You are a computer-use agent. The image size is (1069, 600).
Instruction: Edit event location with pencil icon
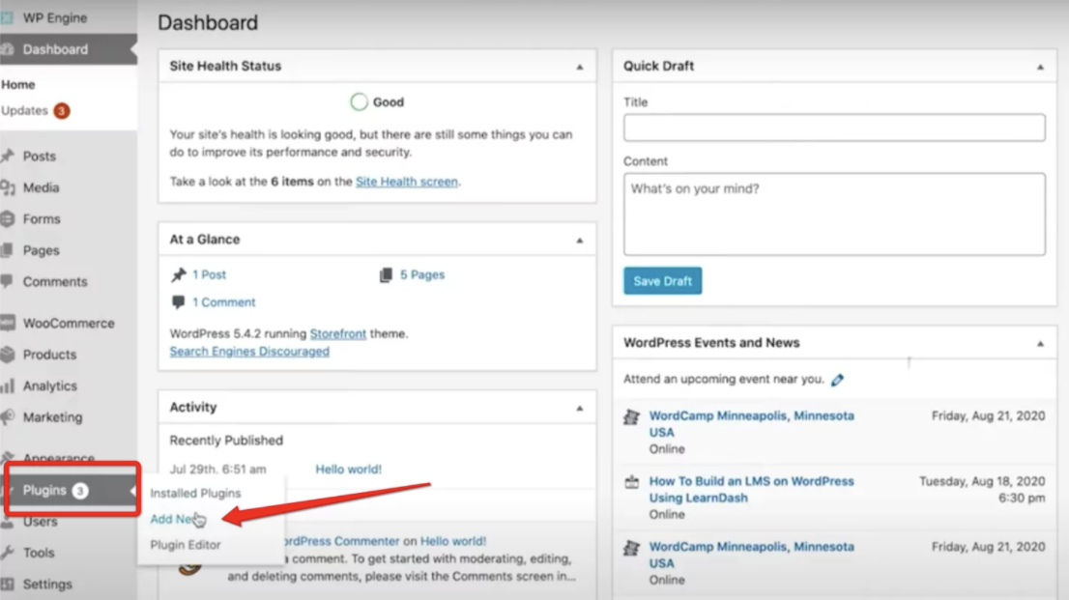[x=837, y=380]
